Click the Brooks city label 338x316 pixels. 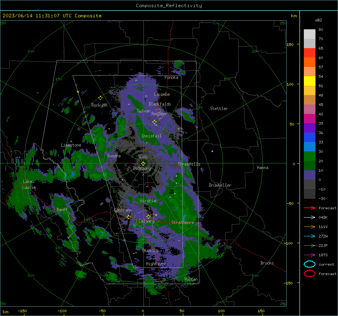click(x=267, y=263)
